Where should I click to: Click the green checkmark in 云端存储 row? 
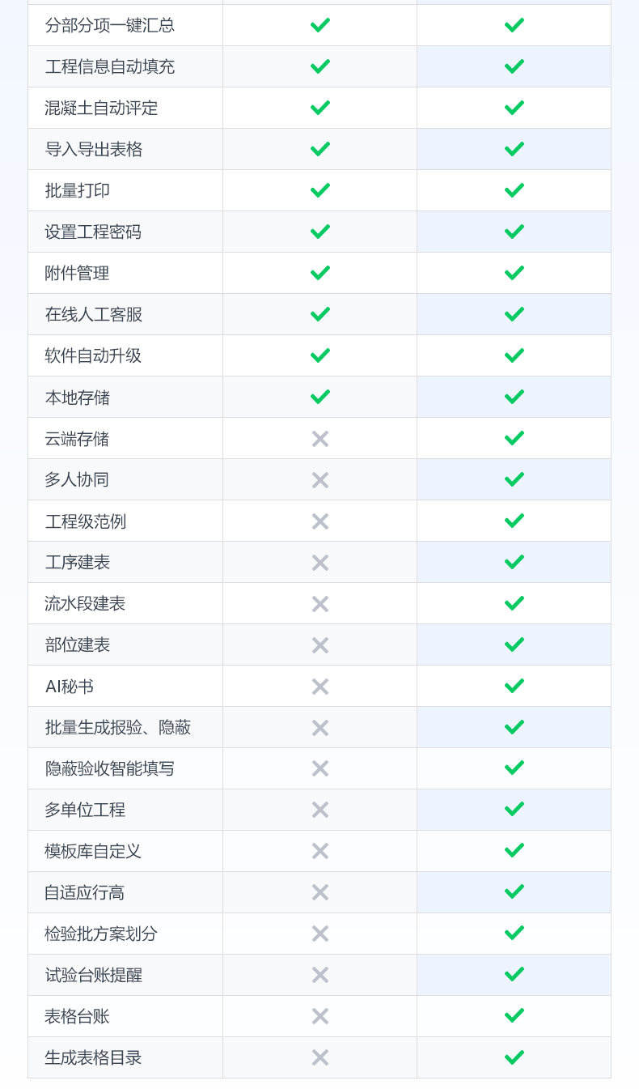coord(514,438)
